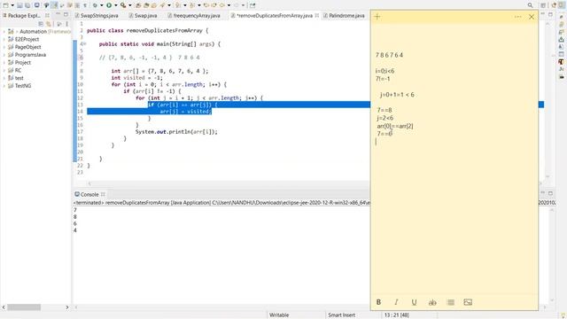The image size is (567, 319).
Task: Toggle Italic in the sticky note
Action: tap(396, 302)
